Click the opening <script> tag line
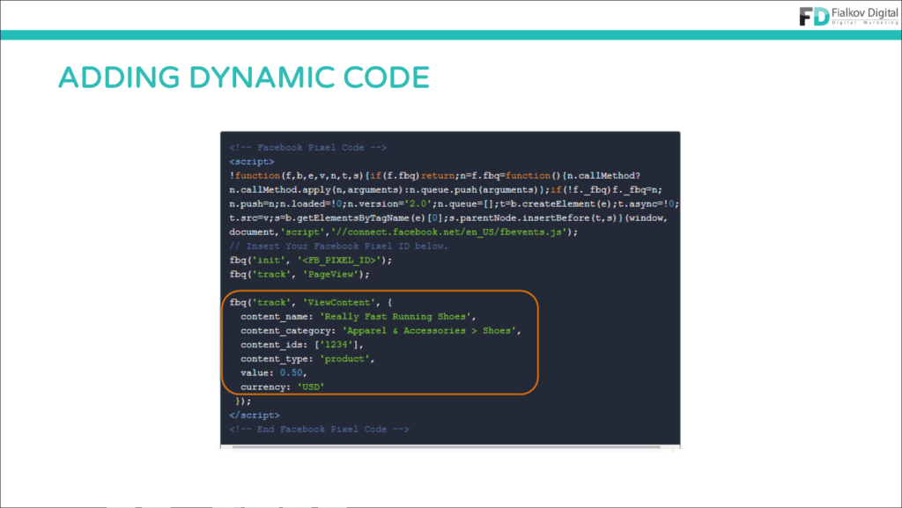The image size is (902, 508). [251, 161]
